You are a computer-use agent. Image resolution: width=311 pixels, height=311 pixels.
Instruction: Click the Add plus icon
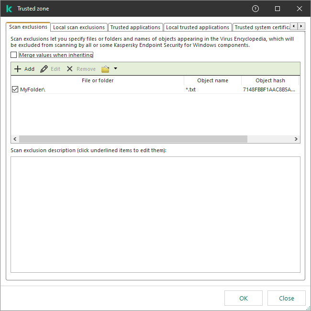18,69
